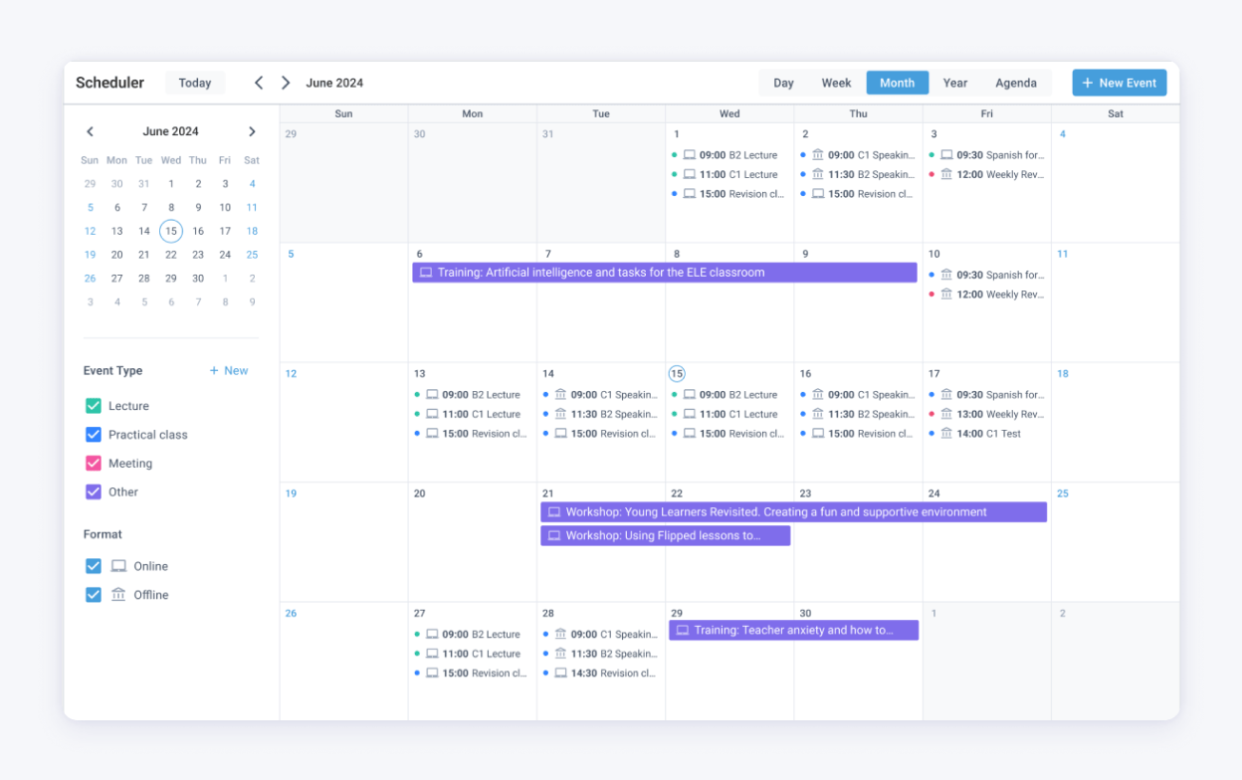Click the forward chevron in the scheduler header

pos(286,83)
